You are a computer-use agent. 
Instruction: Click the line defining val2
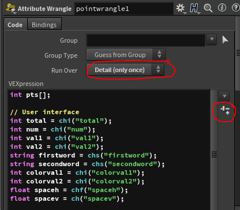[x=57, y=147]
